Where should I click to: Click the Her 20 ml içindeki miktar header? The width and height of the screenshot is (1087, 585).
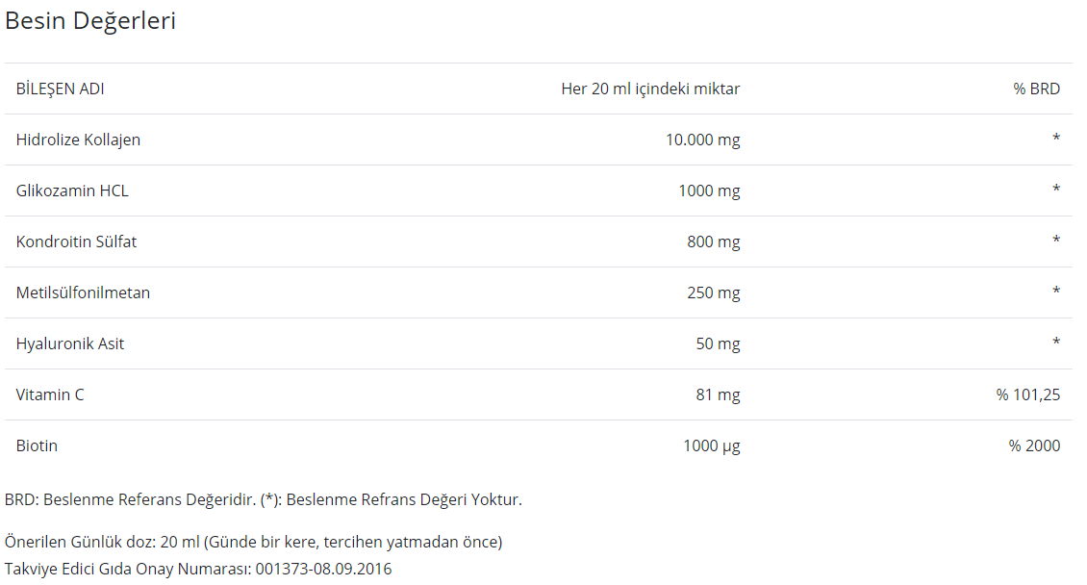click(x=650, y=89)
